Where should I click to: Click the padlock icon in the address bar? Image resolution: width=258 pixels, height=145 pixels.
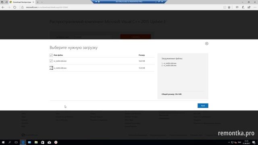pos(23,7)
